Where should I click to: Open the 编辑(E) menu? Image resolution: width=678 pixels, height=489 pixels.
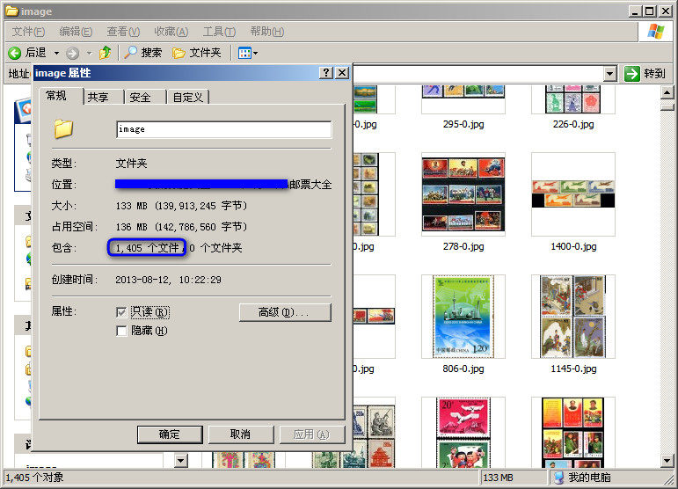tap(76, 32)
